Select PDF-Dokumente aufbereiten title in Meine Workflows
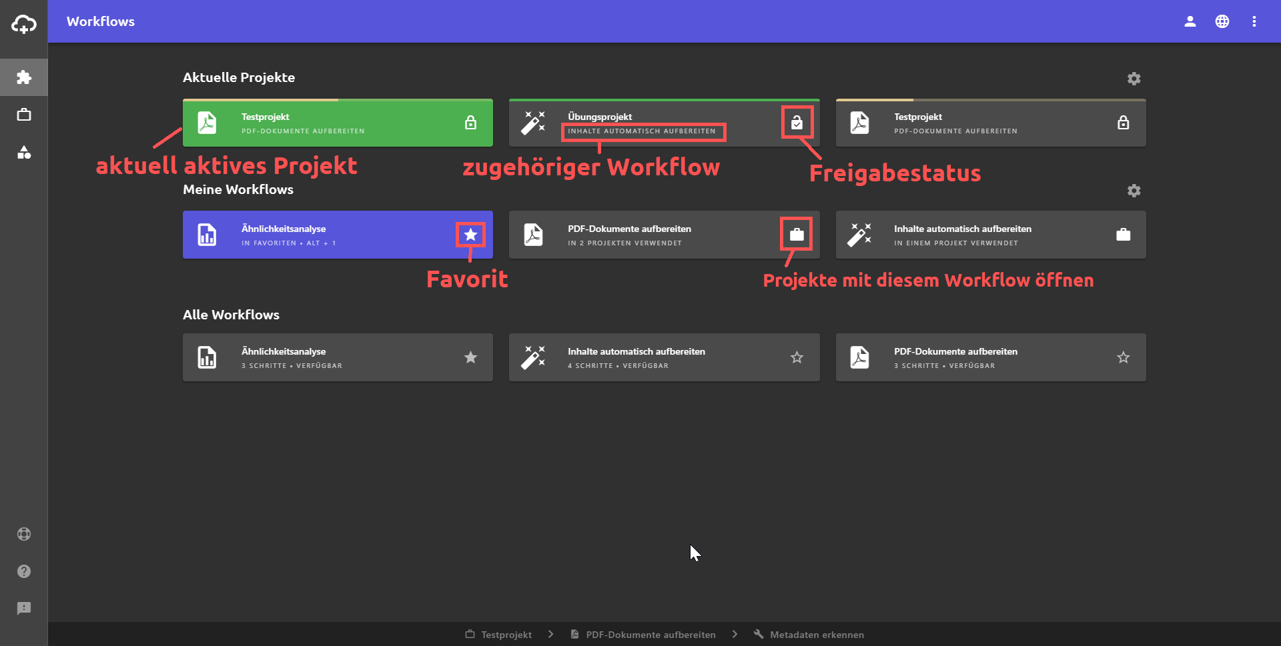 point(629,229)
